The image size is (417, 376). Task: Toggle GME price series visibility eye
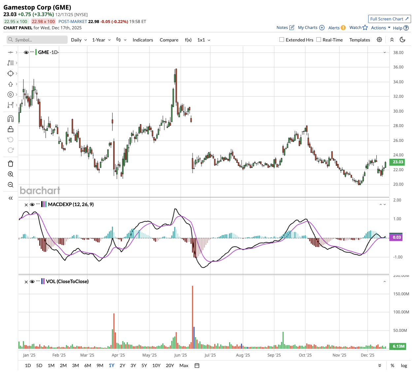click(x=26, y=52)
